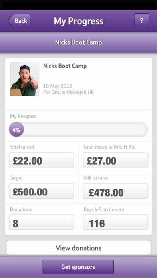
Task: Click the My Progress bar track
Action: tap(78, 129)
